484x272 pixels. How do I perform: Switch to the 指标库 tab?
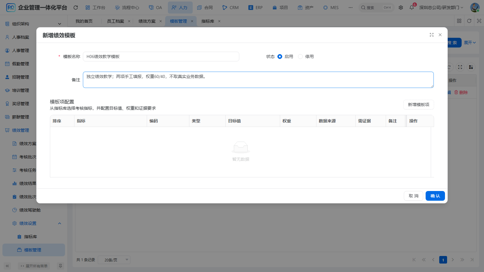208,21
